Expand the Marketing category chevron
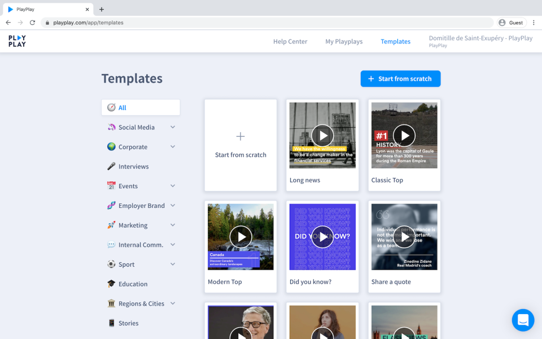This screenshot has width=542, height=339. click(173, 225)
